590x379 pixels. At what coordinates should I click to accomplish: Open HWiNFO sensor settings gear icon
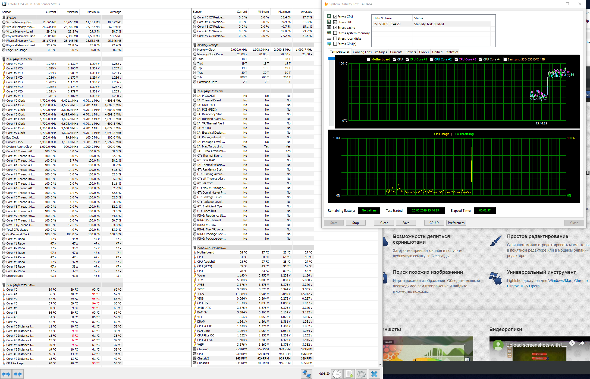click(362, 374)
